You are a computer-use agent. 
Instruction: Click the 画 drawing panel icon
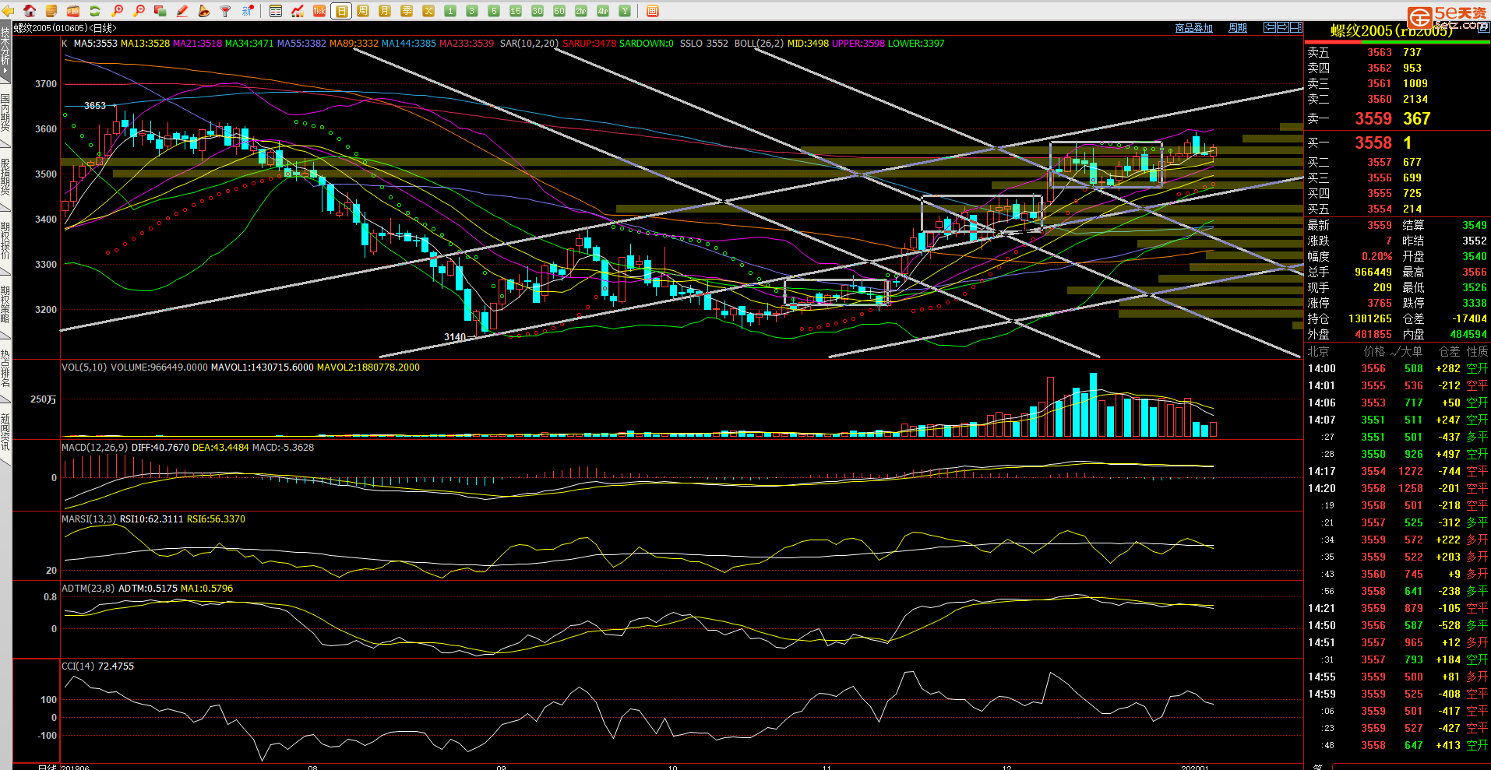653,11
